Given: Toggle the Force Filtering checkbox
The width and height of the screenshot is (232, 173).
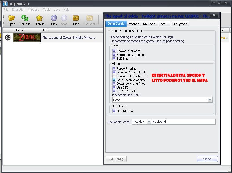Looking at the screenshot, I should pyautogui.click(x=114, y=68).
